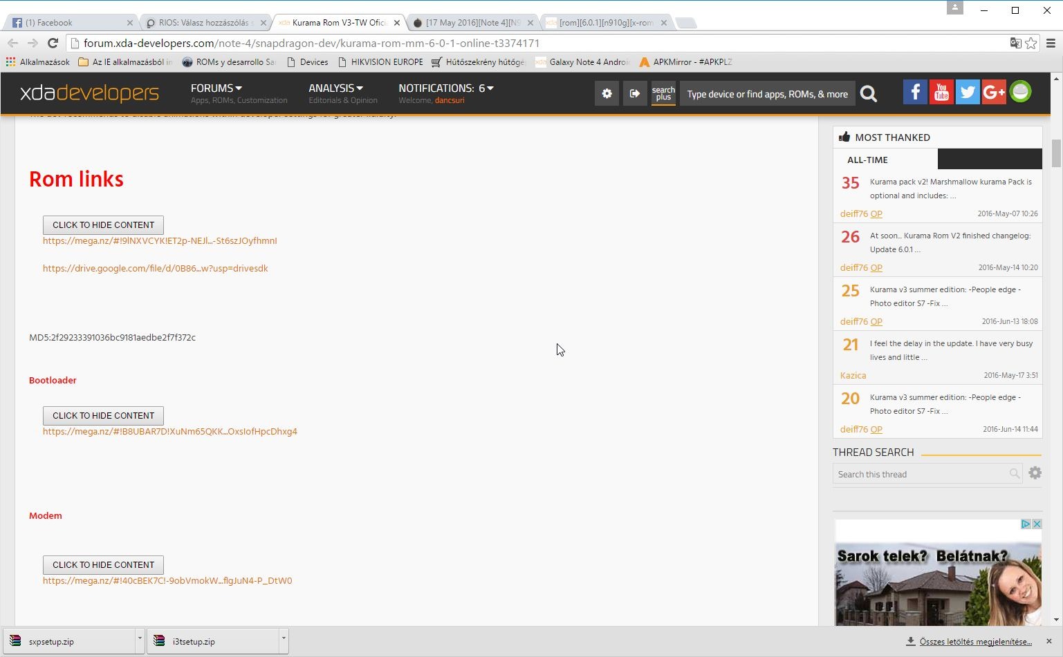
Task: Close the ad with the X icon
Action: [1037, 524]
